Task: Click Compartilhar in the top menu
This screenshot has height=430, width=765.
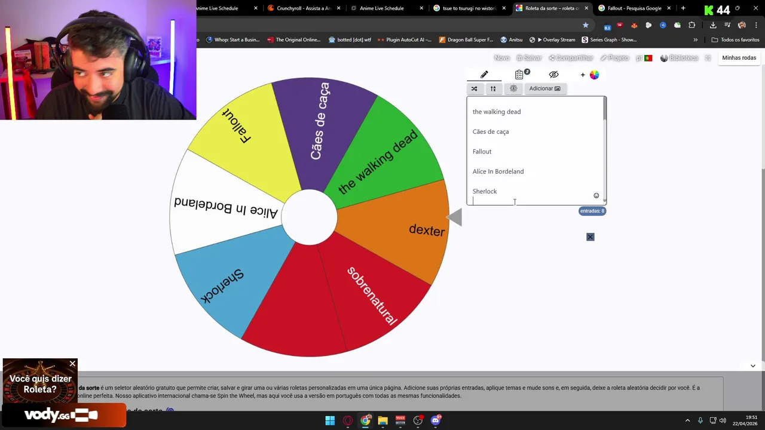Action: click(571, 58)
